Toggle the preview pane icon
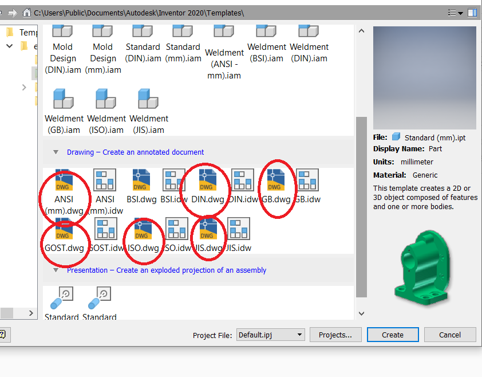 pyautogui.click(x=472, y=13)
